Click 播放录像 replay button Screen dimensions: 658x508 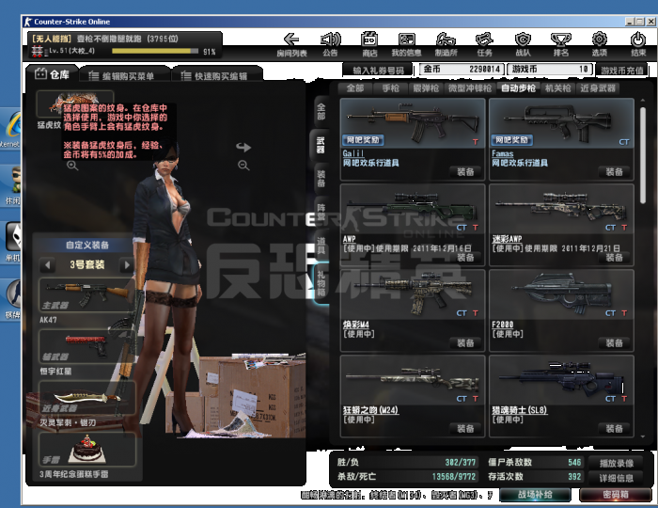(616, 463)
